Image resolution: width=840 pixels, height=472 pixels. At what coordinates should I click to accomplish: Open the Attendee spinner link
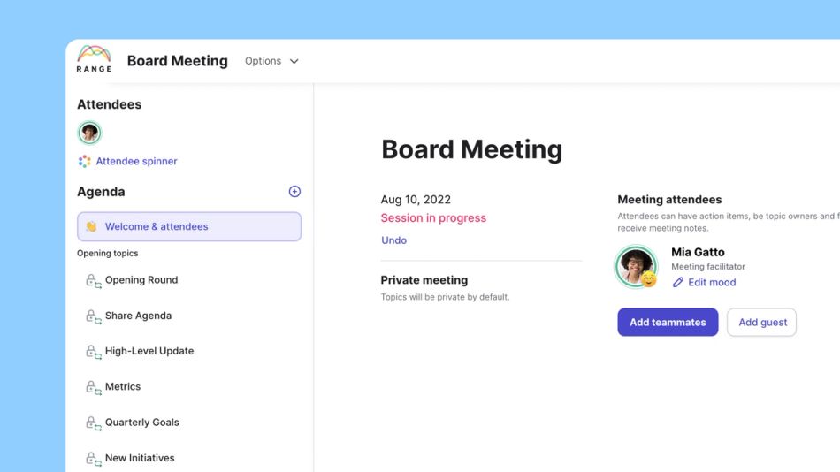[136, 161]
